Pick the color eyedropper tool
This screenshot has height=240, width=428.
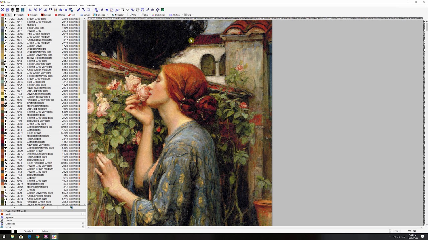147,10
